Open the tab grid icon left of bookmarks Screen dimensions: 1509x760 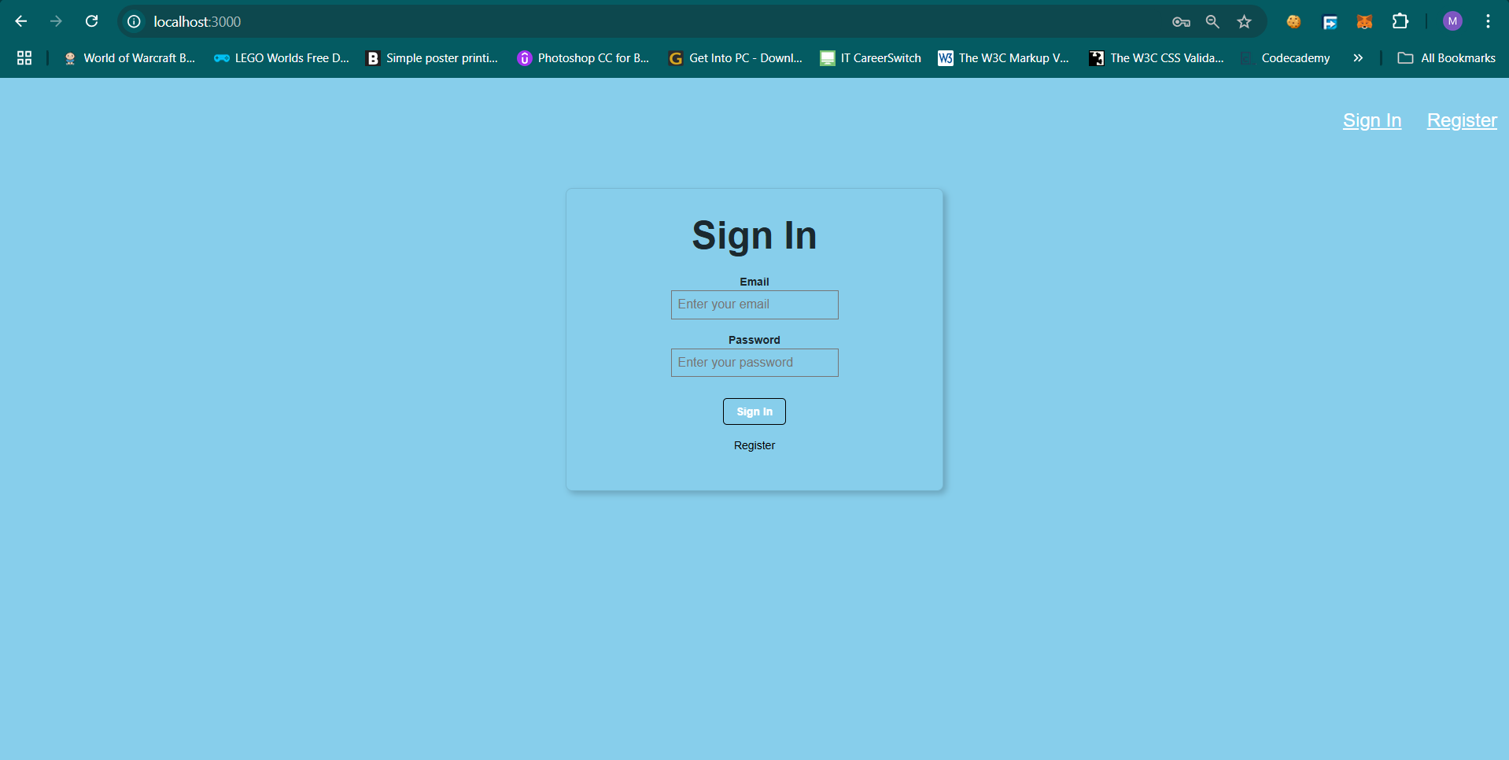[24, 57]
